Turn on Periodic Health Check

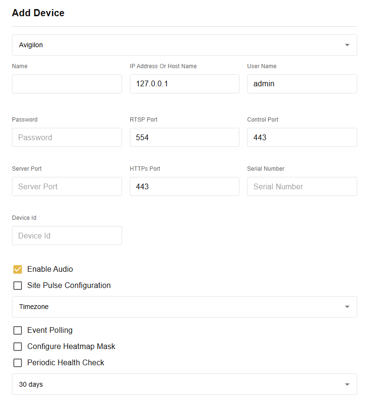click(x=18, y=362)
